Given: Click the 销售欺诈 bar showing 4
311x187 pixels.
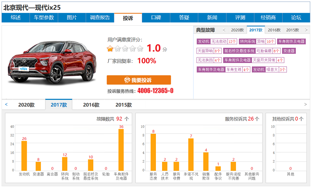Looking at the screenshot, I should [206, 161].
